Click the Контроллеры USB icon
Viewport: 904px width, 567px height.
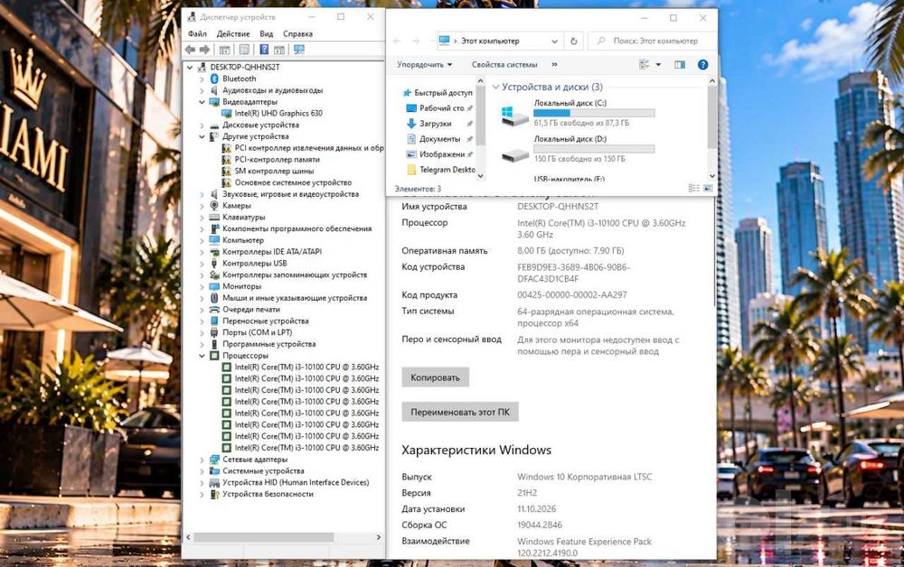(214, 263)
